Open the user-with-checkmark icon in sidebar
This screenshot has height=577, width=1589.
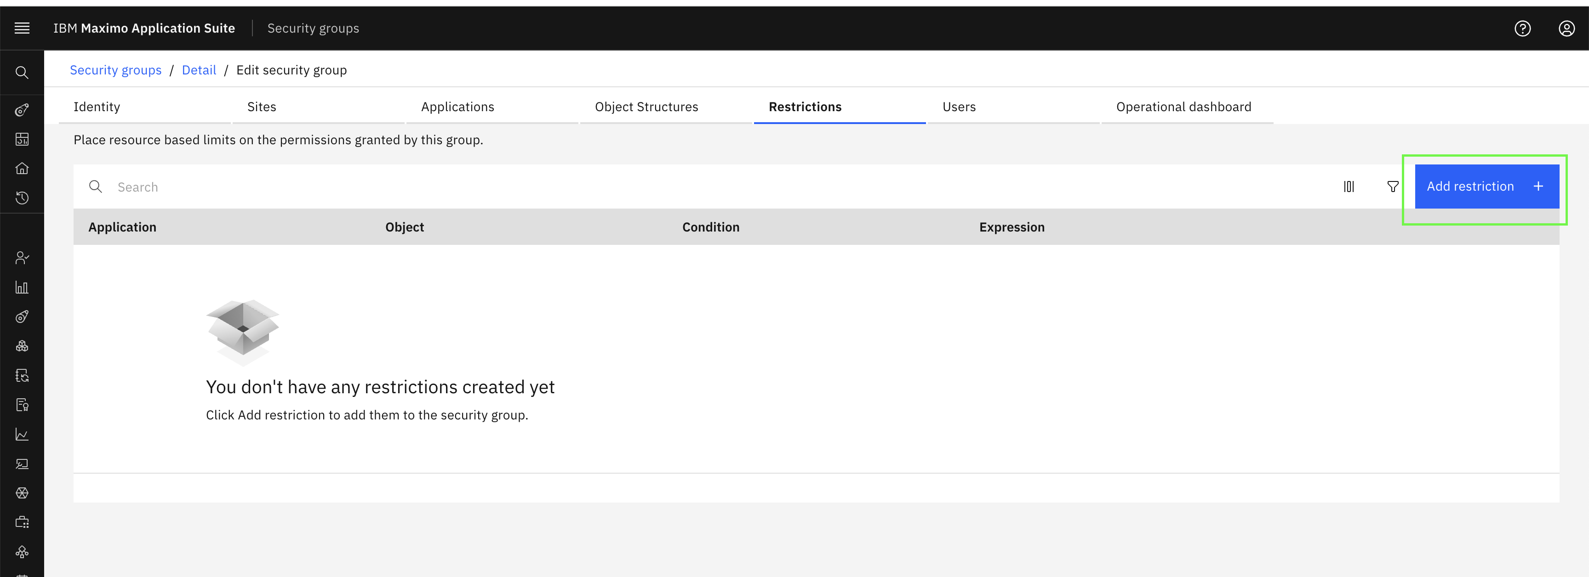coord(22,258)
